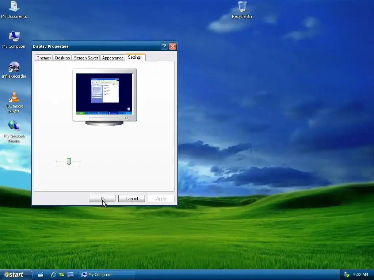Screen dimensions: 374x280
Task: Click the help question mark button
Action: click(x=164, y=46)
